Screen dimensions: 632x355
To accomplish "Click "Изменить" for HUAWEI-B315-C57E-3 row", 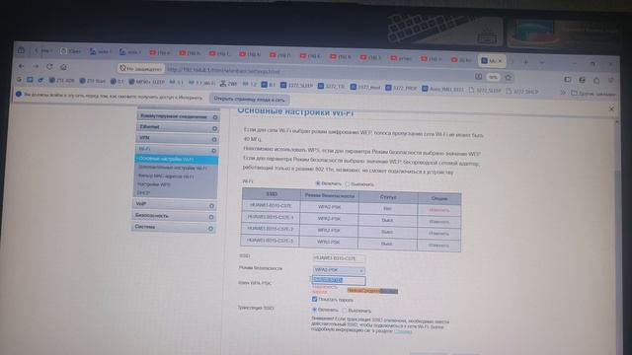I will [x=438, y=246].
